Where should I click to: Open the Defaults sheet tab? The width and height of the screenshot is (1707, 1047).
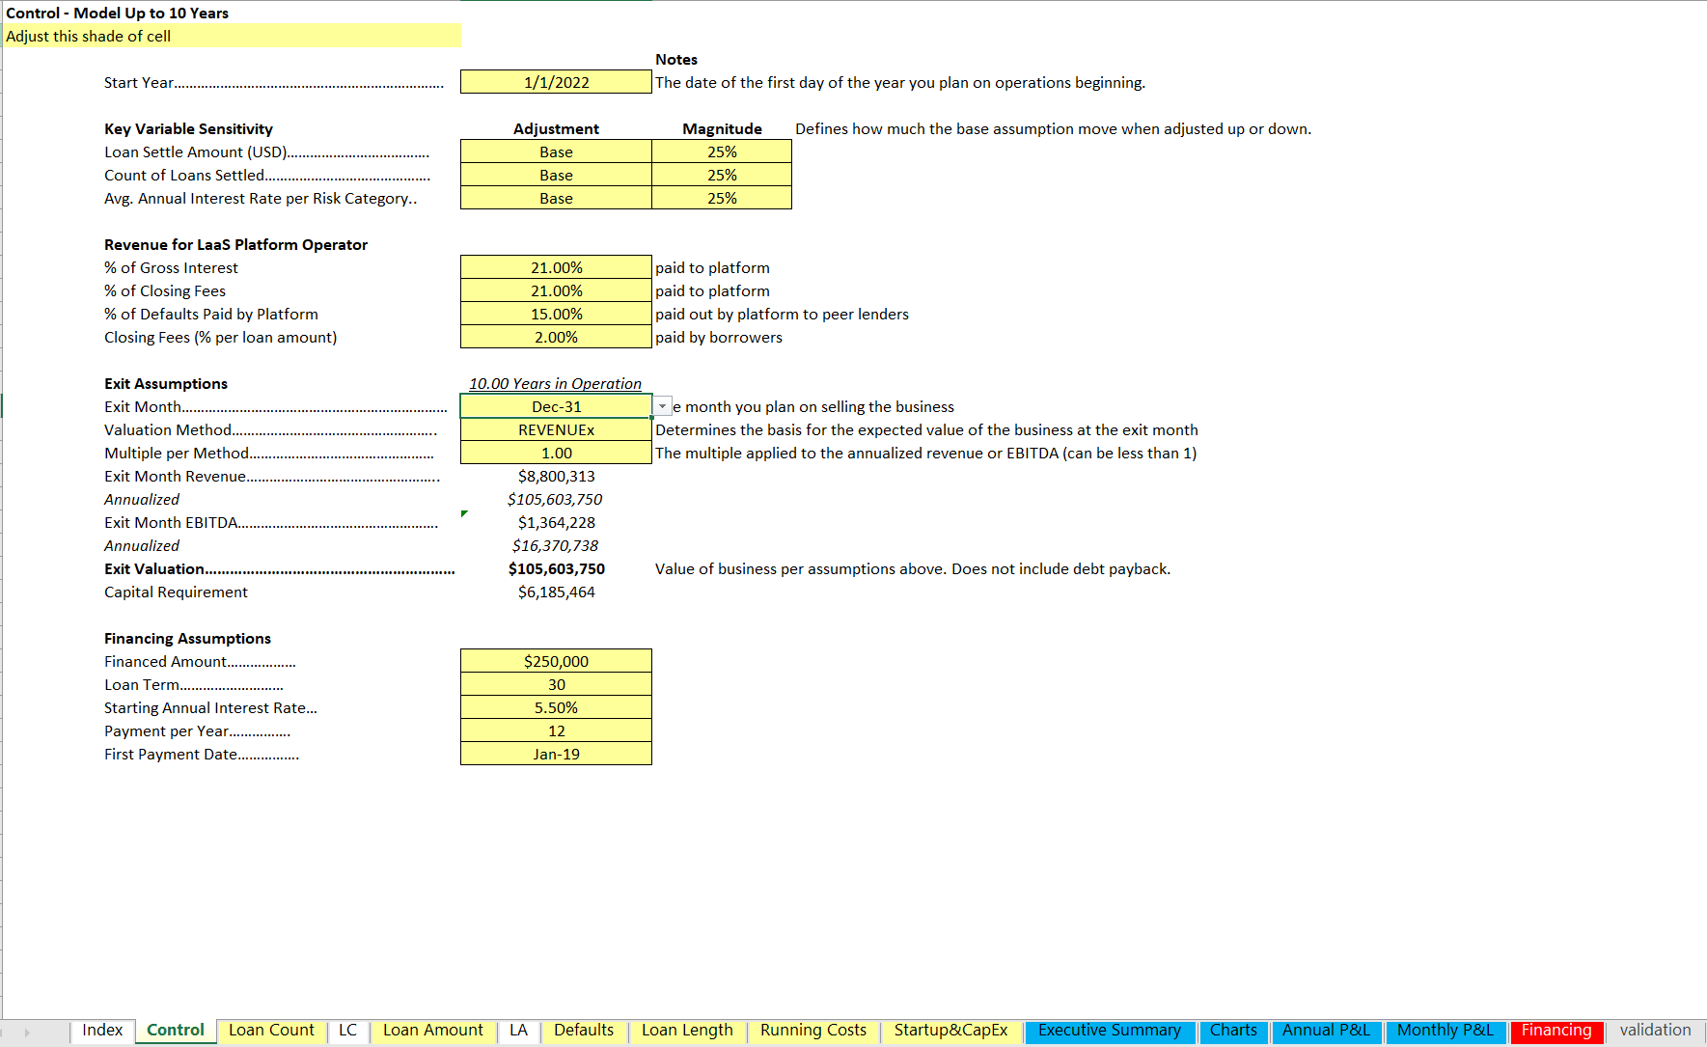[x=584, y=1031]
